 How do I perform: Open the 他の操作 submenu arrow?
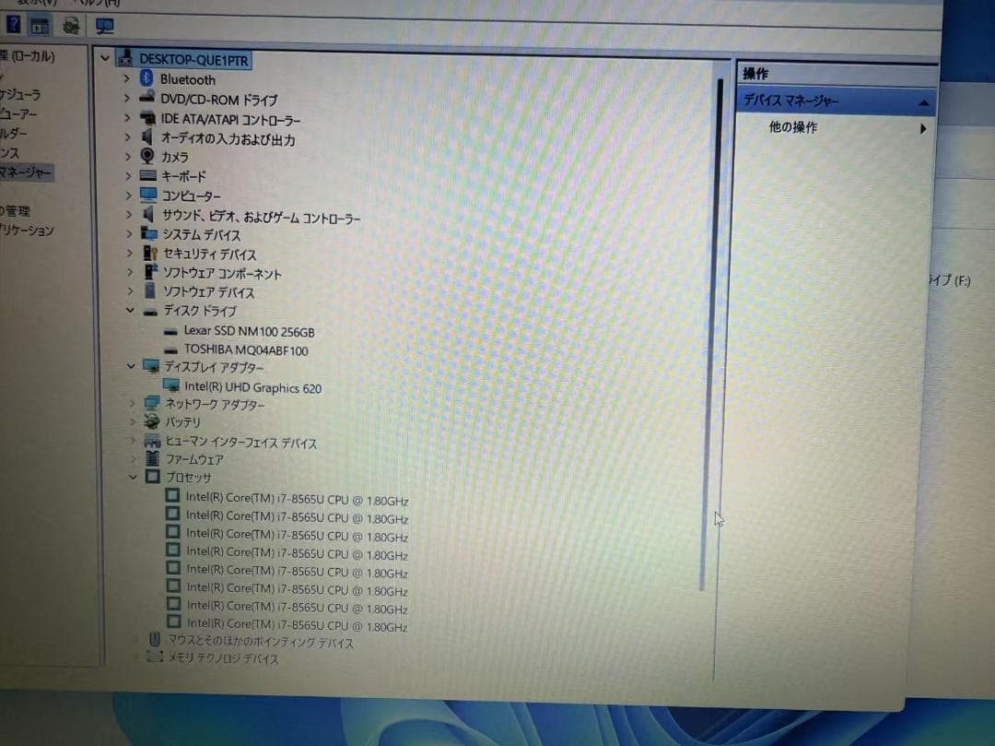point(922,129)
